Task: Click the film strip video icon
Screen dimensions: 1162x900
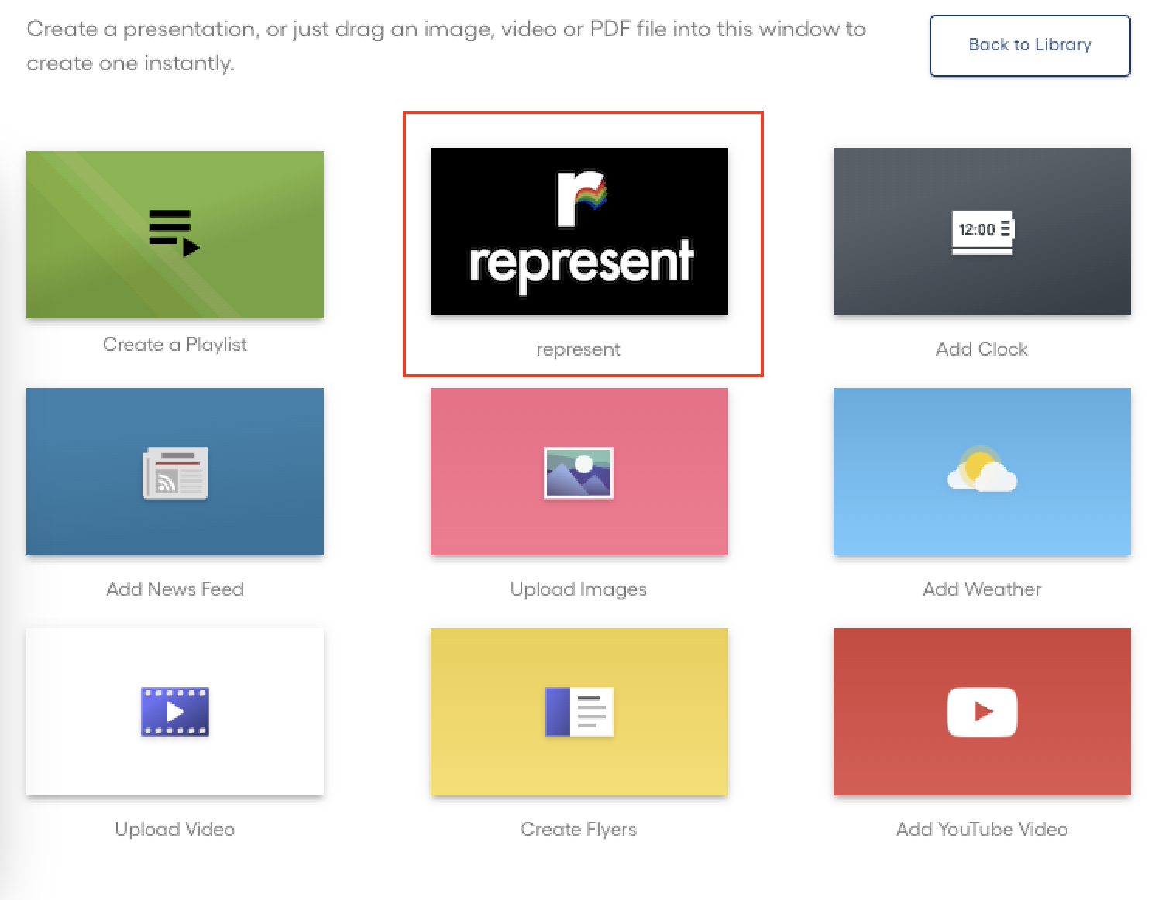Action: coord(175,712)
